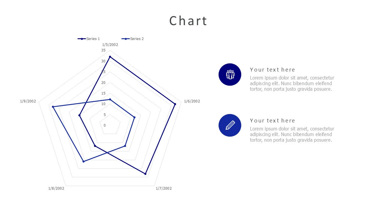Click the 1/7/2002 axis label

tap(164, 188)
